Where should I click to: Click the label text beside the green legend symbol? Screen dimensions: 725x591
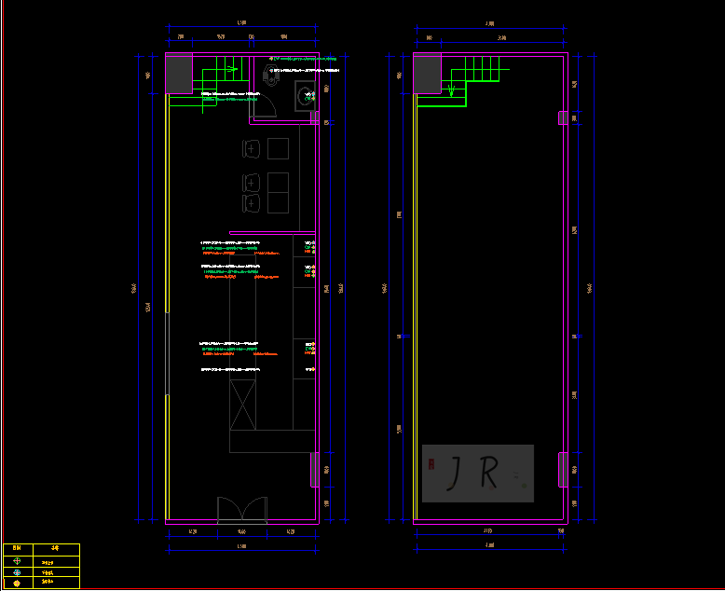point(48,563)
